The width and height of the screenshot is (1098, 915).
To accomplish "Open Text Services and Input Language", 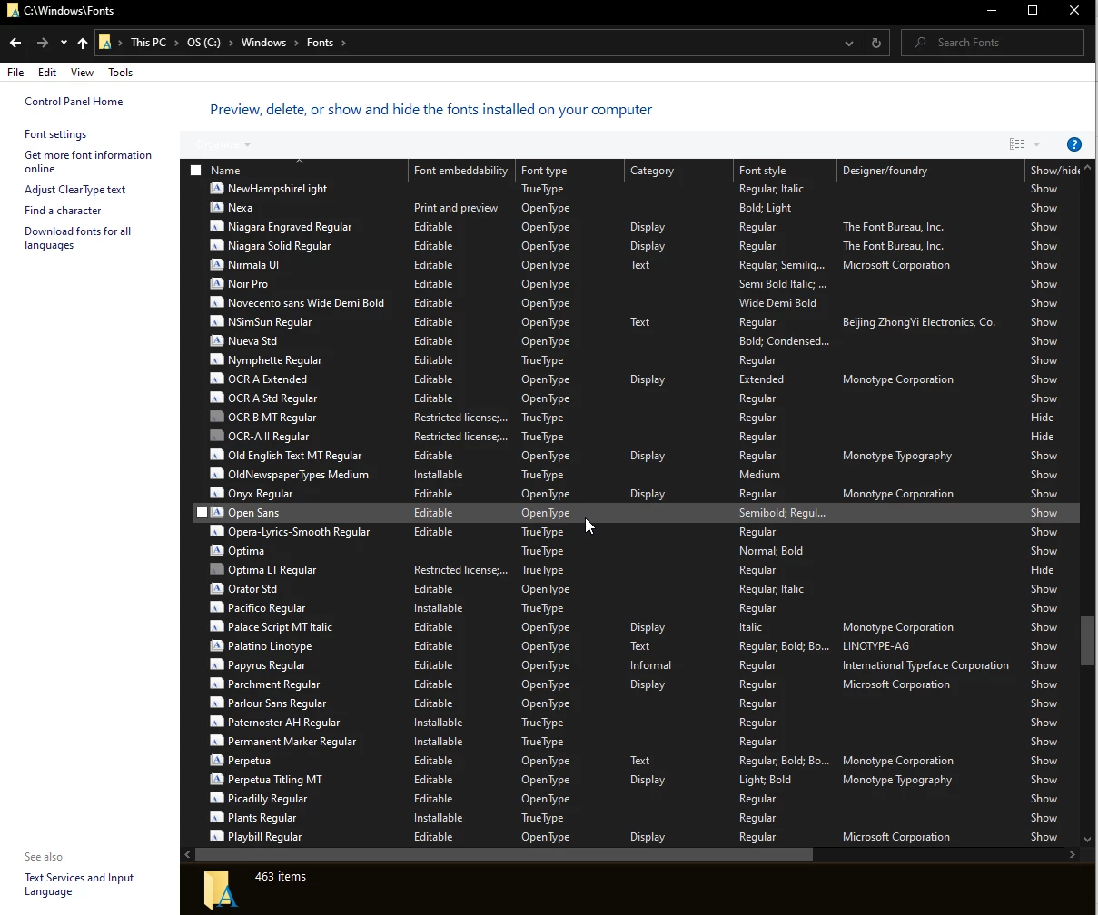I will click(79, 885).
